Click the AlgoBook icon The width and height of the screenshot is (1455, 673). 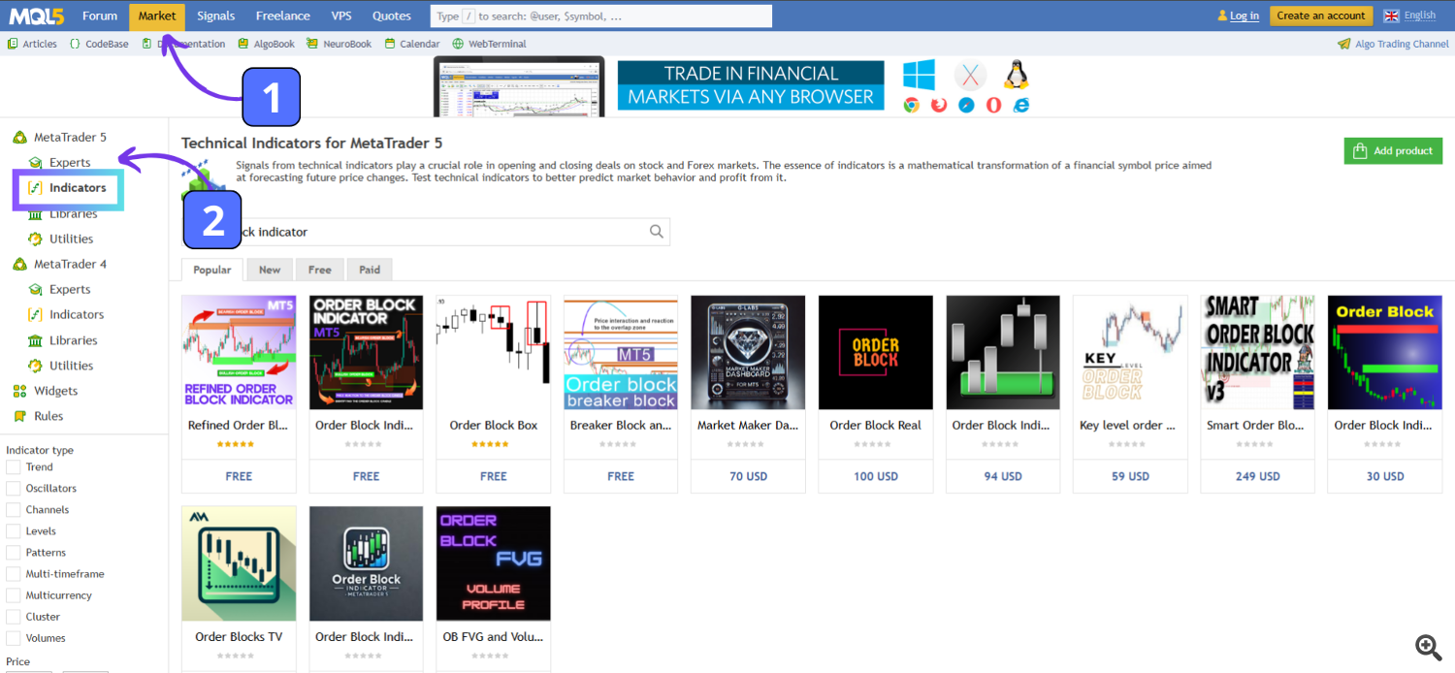point(244,44)
